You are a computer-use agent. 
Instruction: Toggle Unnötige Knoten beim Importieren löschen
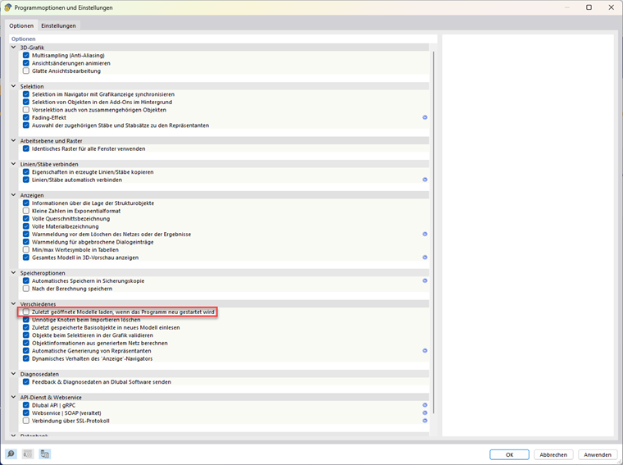pos(26,320)
